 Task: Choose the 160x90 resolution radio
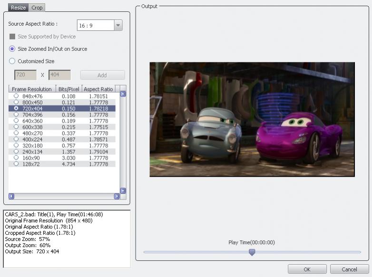pyautogui.click(x=16, y=158)
